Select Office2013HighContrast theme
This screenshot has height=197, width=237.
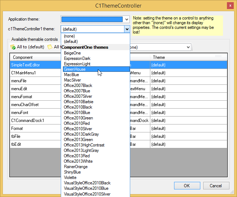pyautogui.click(x=84, y=145)
